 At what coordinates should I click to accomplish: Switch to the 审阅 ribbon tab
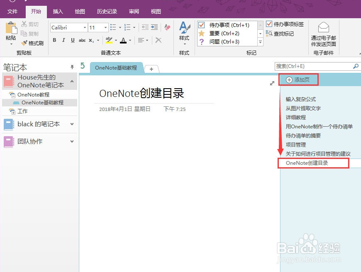[134, 11]
